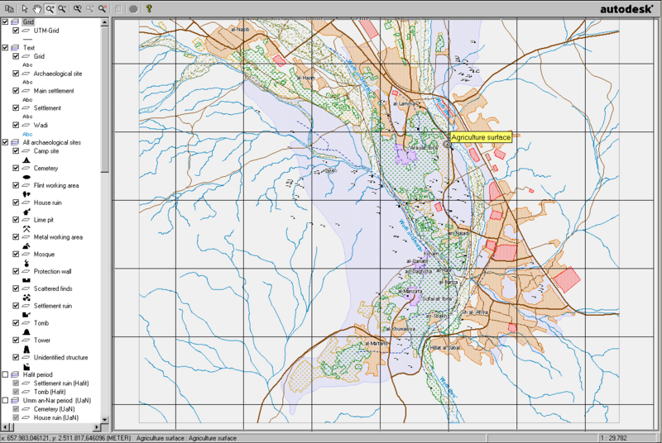Toggle the Mosque layer checkbox
662x443 pixels.
click(16, 254)
